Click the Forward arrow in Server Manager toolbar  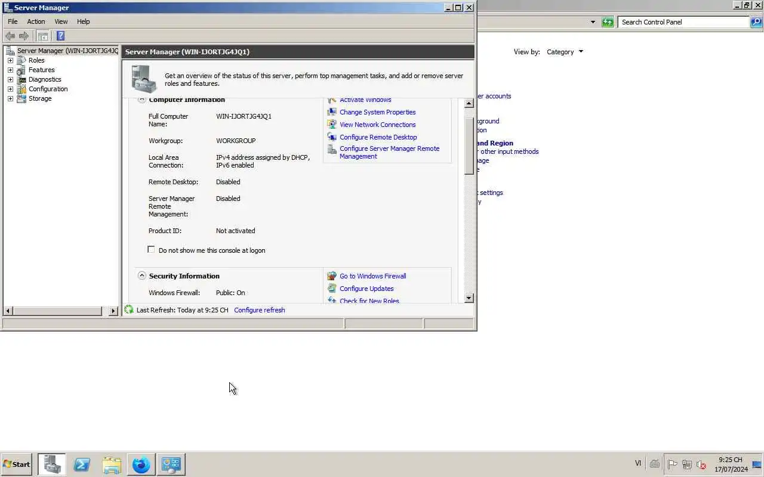[24, 36]
